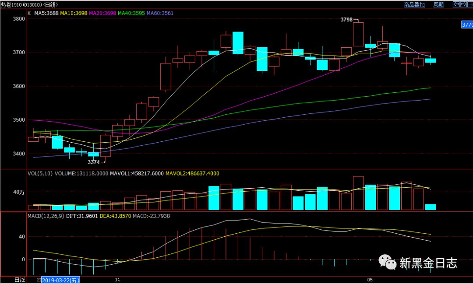Open the 周期 period link
This screenshot has height=284, width=473.
coord(438,5)
